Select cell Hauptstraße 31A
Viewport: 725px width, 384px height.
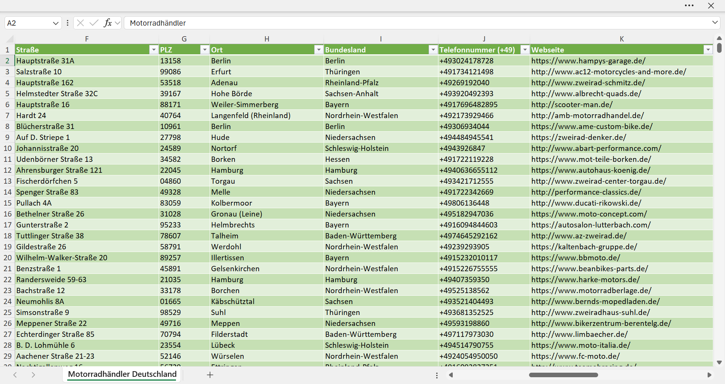click(87, 61)
